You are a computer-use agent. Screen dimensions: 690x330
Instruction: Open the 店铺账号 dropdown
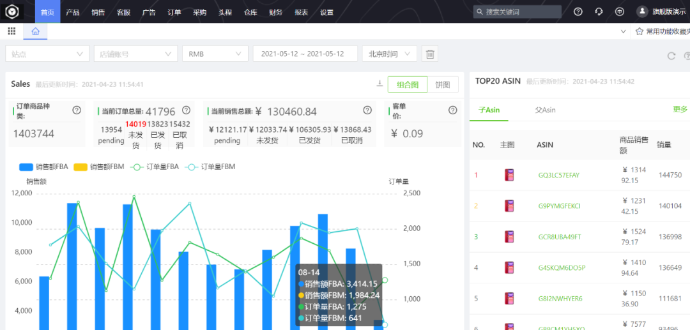135,54
